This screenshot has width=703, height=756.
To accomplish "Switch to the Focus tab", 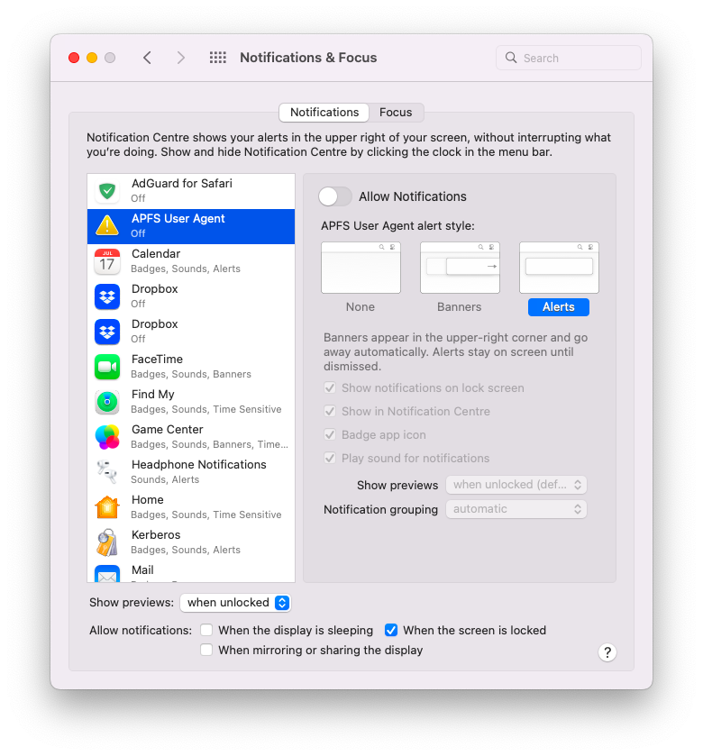I will tap(396, 113).
